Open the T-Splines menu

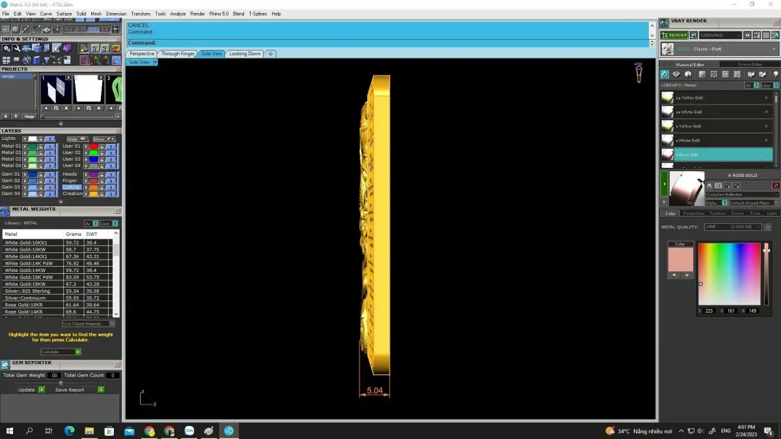258,14
